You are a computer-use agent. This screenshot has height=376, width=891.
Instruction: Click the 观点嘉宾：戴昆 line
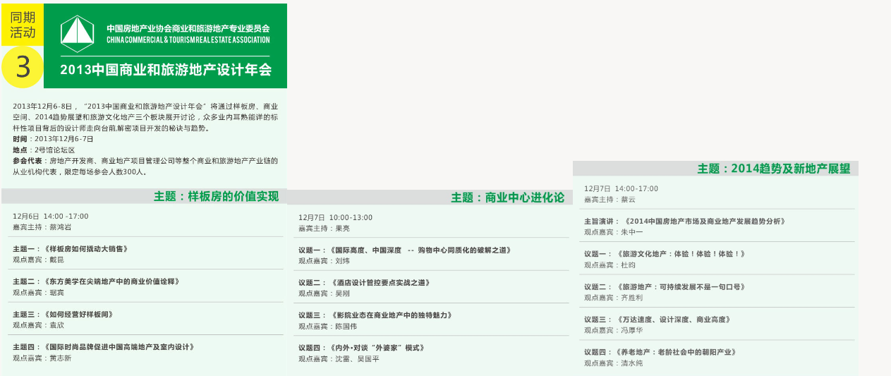click(38, 260)
